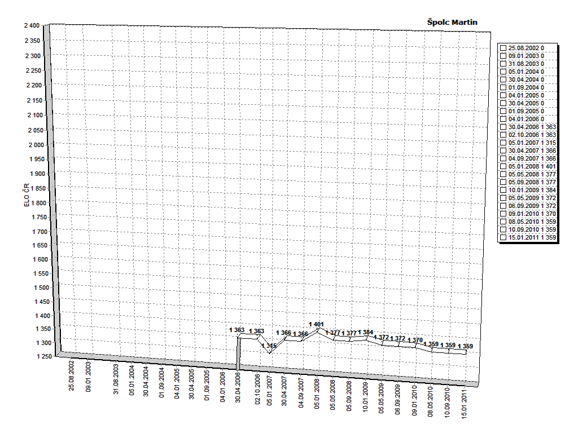Screen dimensions: 578x433
Task: Toggle the 30.04.2006 1 363 legend checkbox
Action: click(503, 127)
